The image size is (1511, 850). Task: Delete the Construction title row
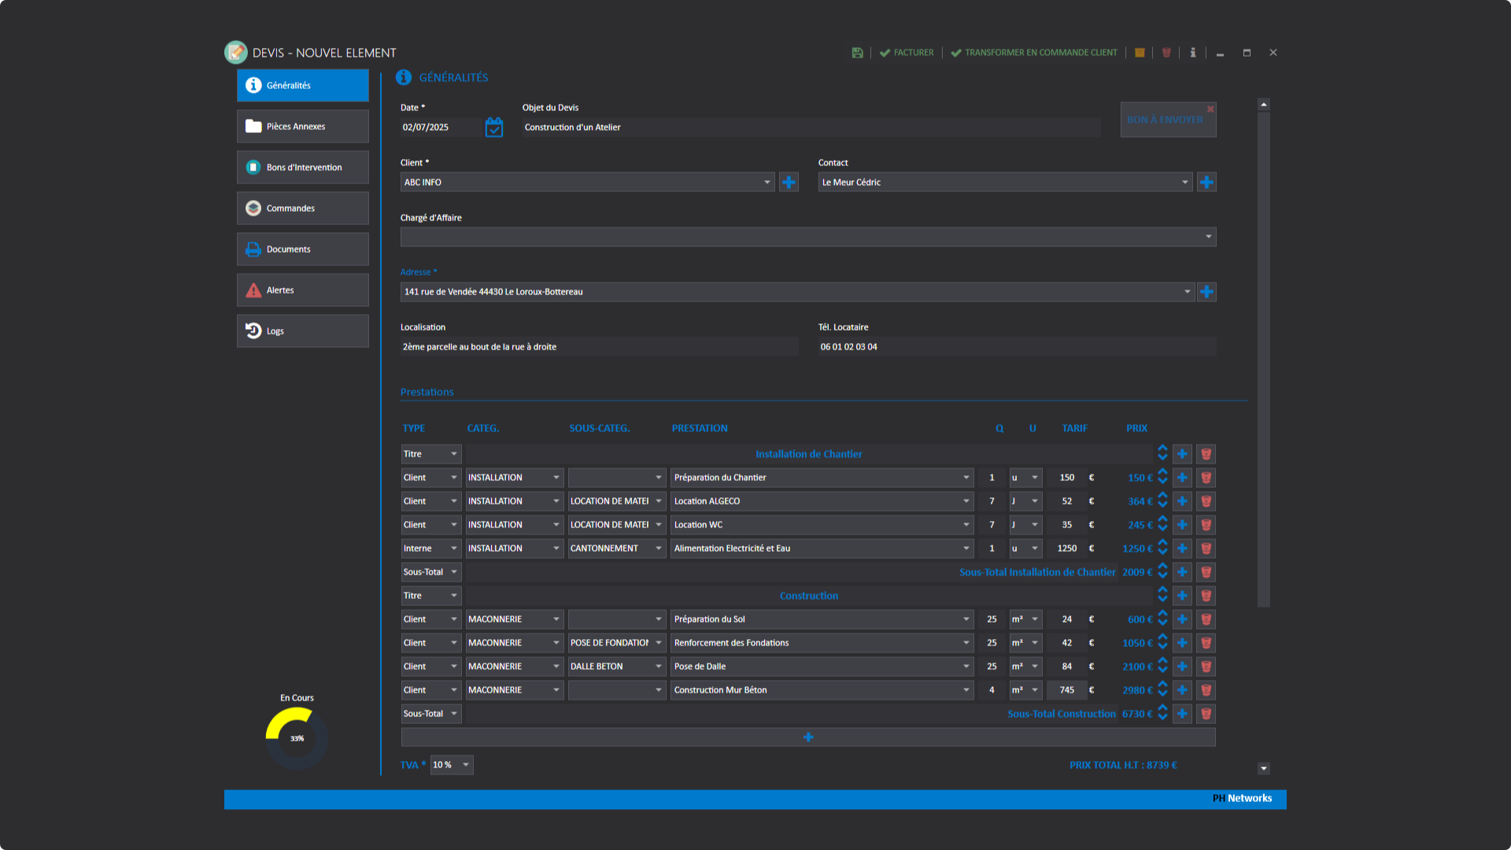coord(1206,596)
